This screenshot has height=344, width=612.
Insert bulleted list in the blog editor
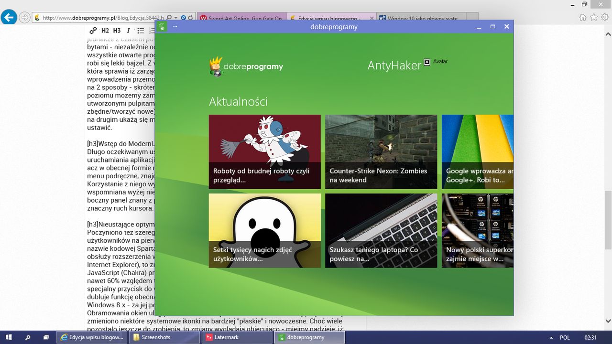click(x=141, y=31)
